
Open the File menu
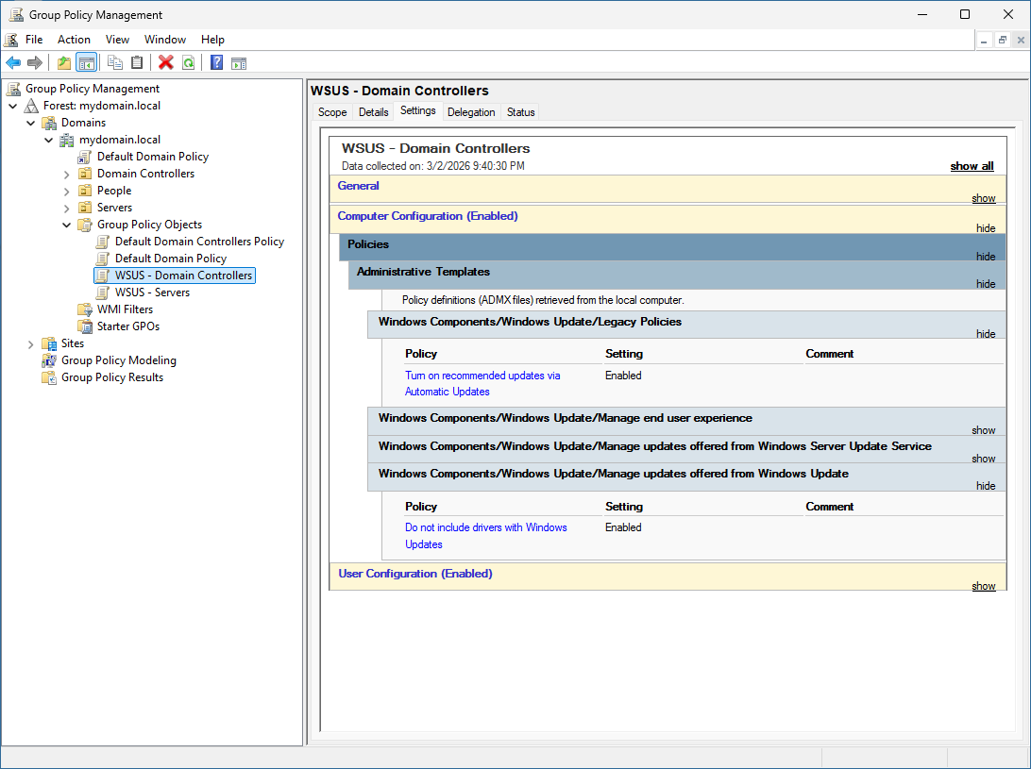coord(34,40)
